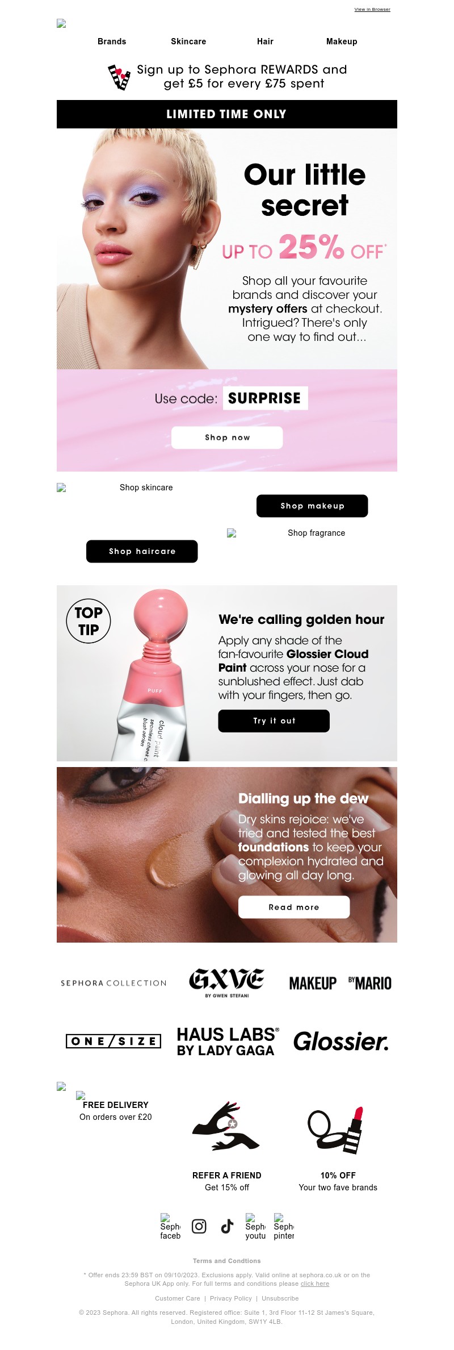Screen dimensions: 454x1350
Task: Click the Shop now button
Action: (227, 438)
